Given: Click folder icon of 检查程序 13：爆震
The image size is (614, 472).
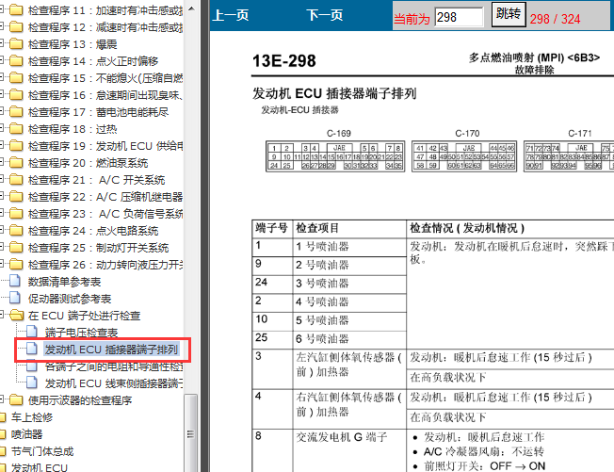Looking at the screenshot, I should click(x=16, y=43).
